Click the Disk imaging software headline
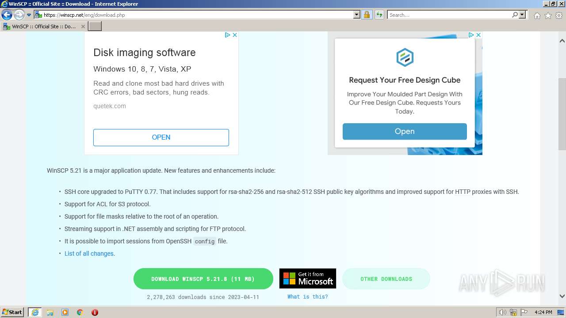This screenshot has width=566, height=318. (x=145, y=53)
